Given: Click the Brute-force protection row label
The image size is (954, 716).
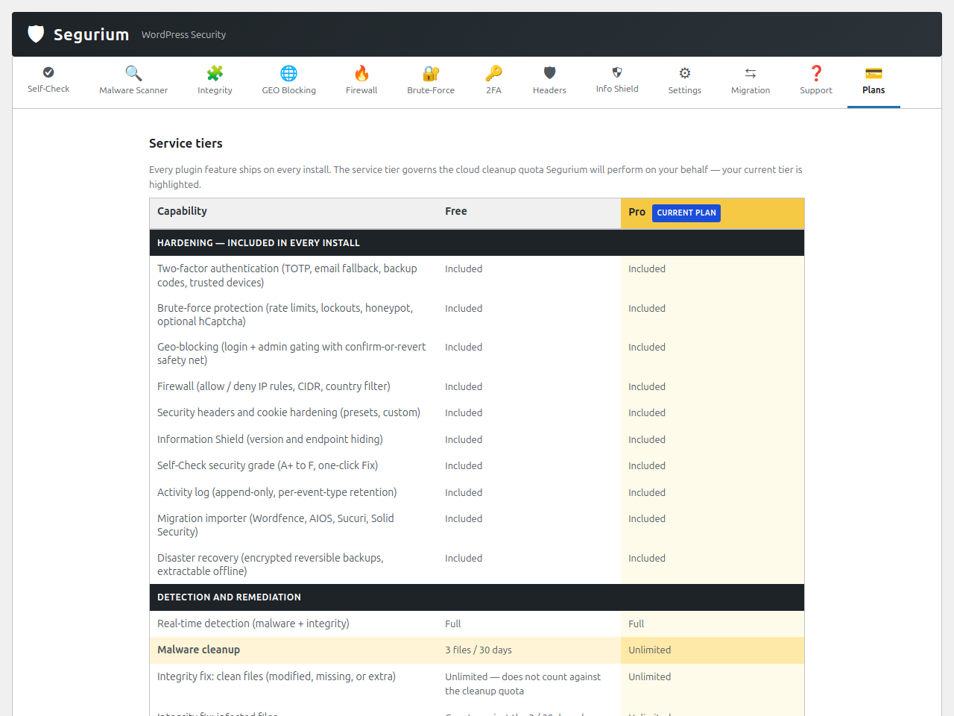Looking at the screenshot, I should point(285,315).
